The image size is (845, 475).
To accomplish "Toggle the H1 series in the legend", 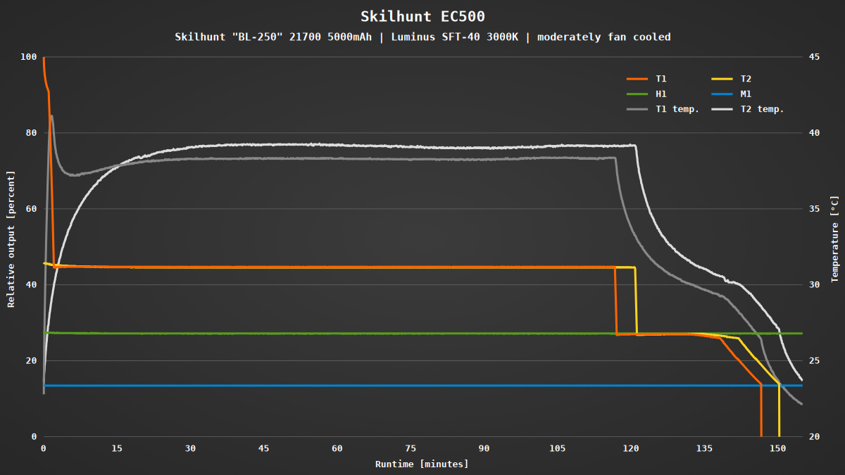I will click(x=646, y=94).
